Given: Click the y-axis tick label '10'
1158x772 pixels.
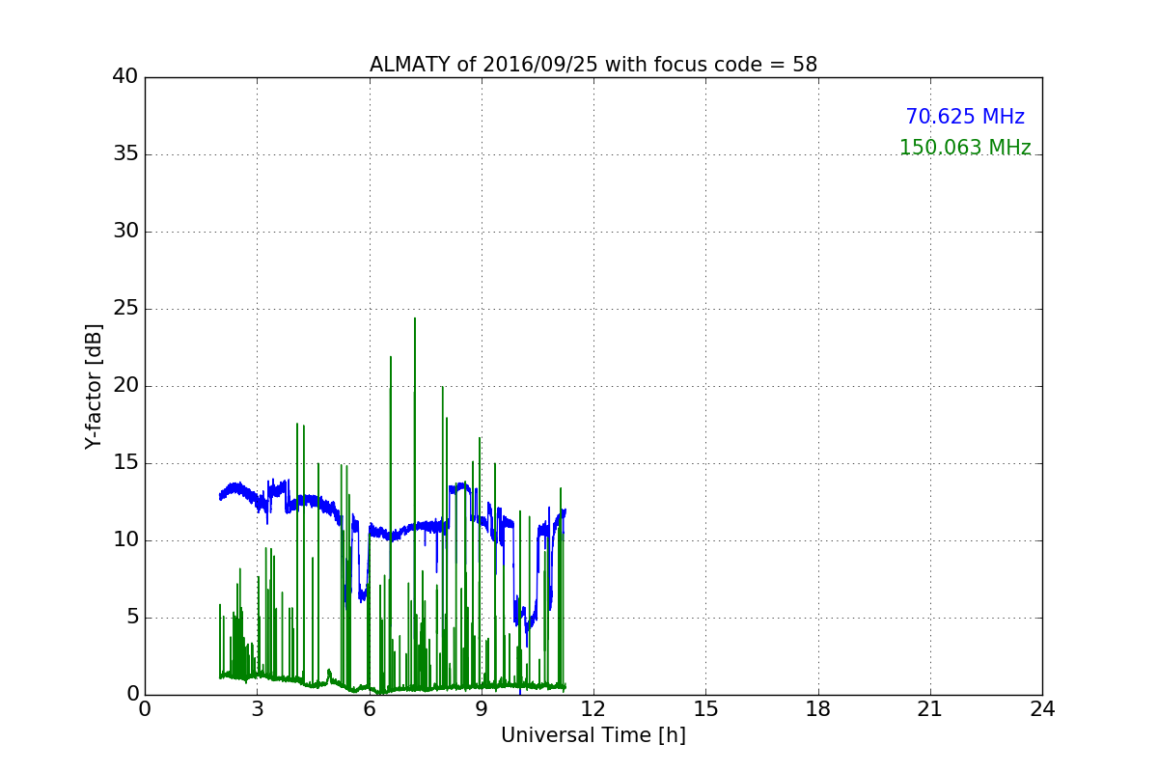Looking at the screenshot, I should (125, 540).
